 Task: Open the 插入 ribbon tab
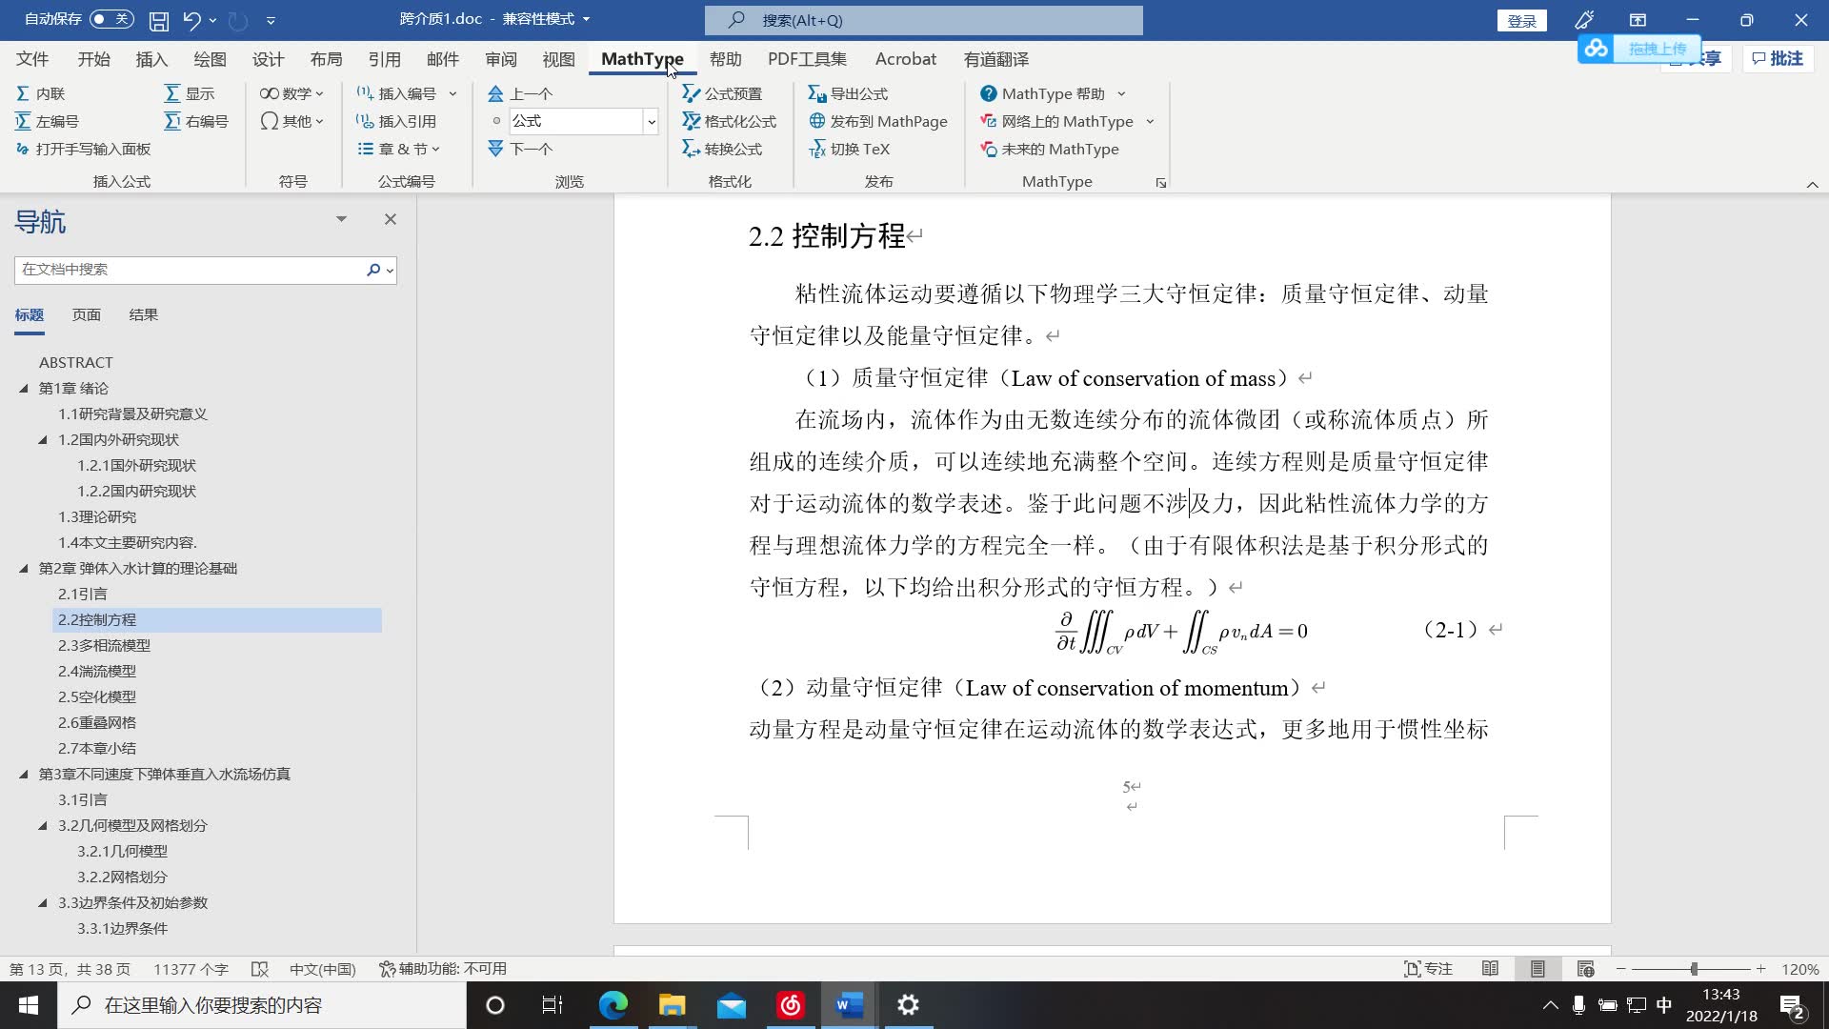click(x=151, y=59)
